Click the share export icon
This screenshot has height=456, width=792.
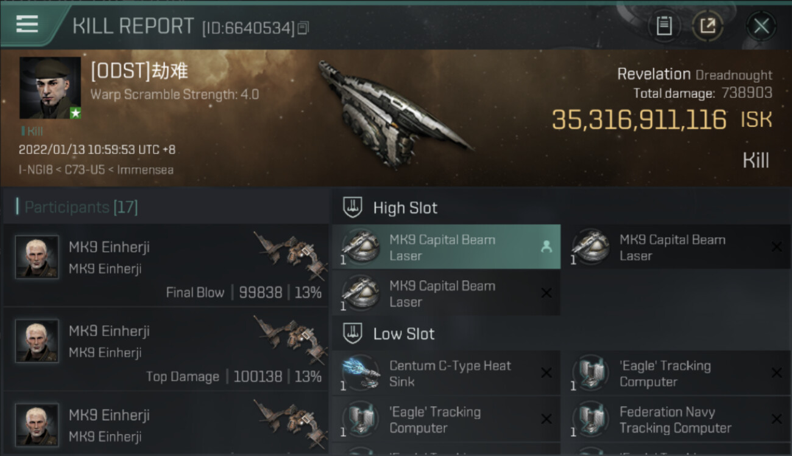[707, 26]
